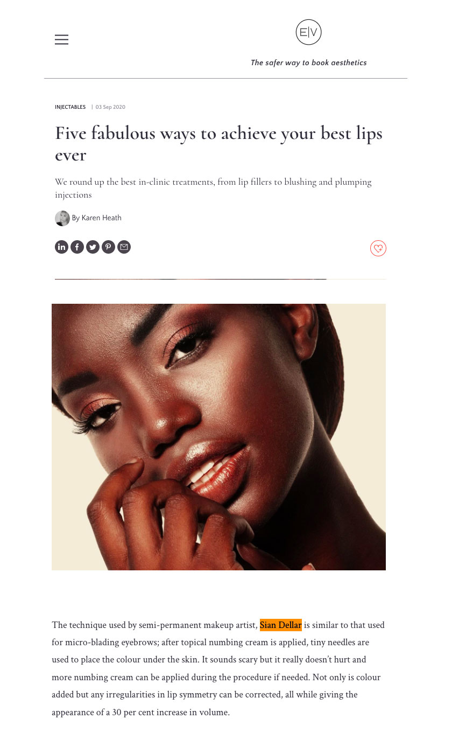Viewport: 452px width, 754px height.
Task: Share the article on Twitter
Action: click(x=93, y=247)
